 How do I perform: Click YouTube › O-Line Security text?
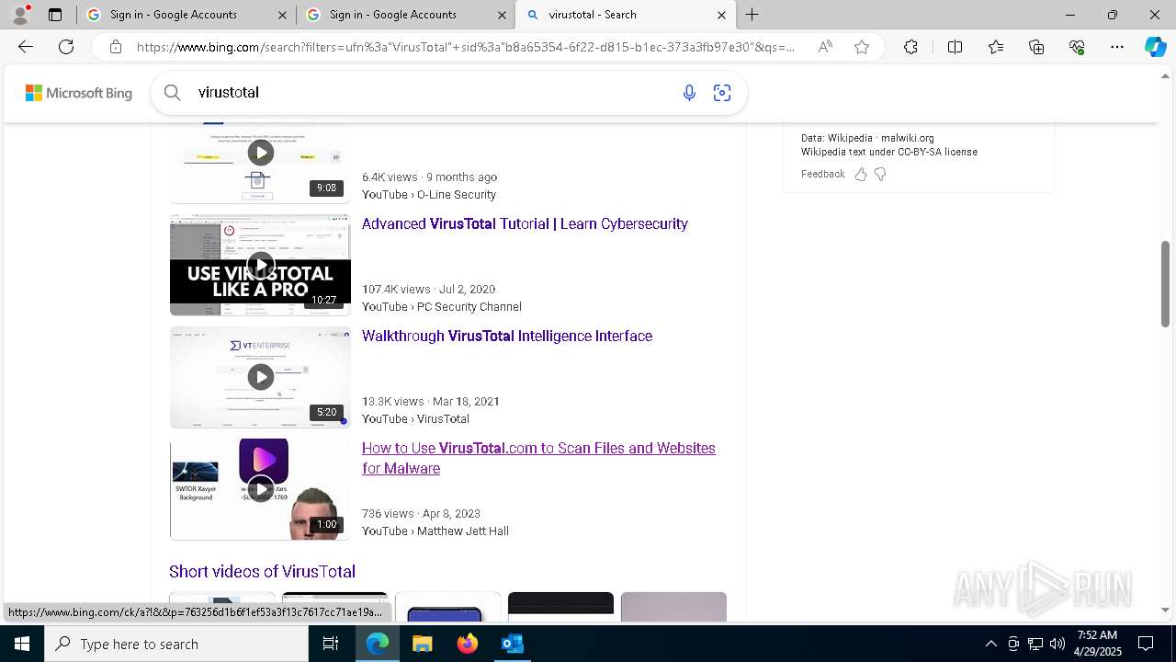click(429, 195)
